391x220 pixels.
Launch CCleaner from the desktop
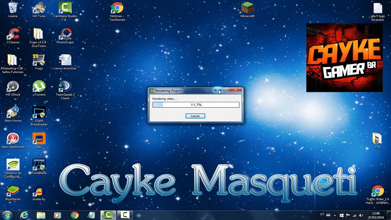[x=13, y=36]
